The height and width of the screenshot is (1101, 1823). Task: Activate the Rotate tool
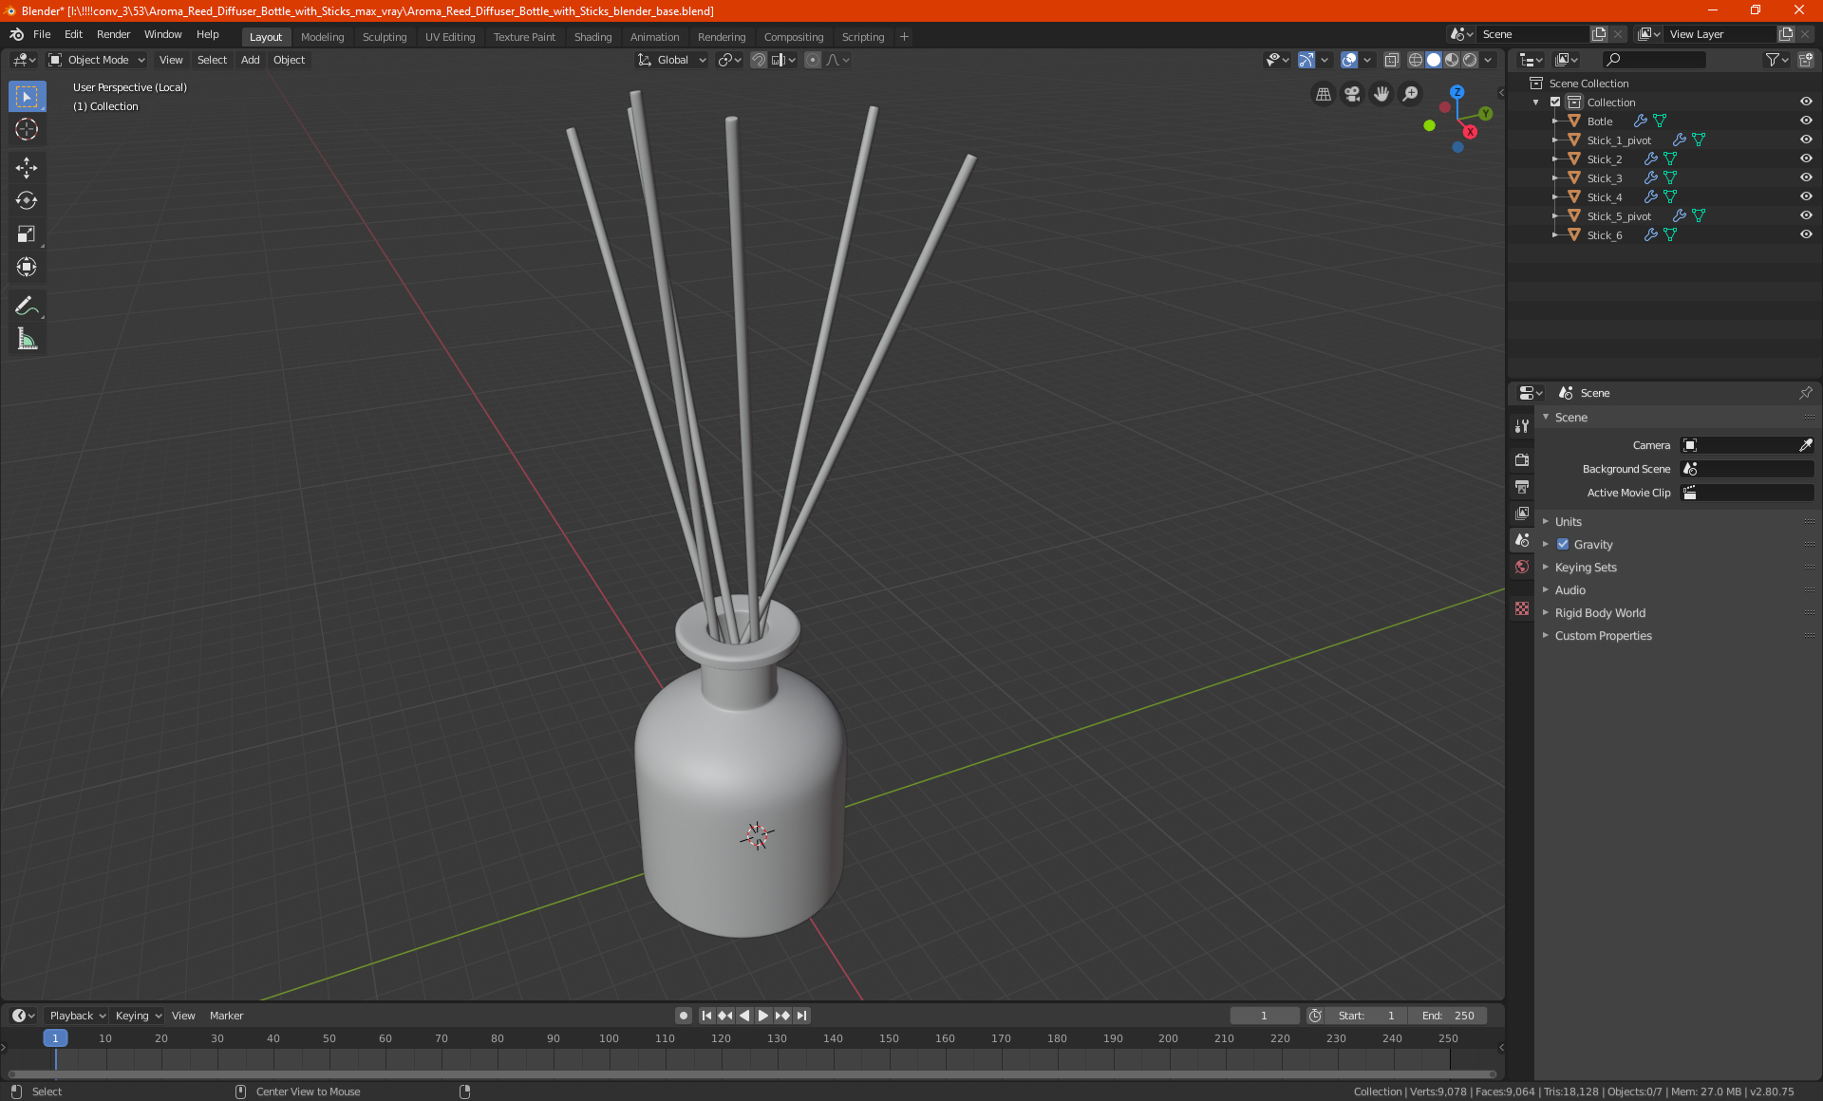point(27,200)
